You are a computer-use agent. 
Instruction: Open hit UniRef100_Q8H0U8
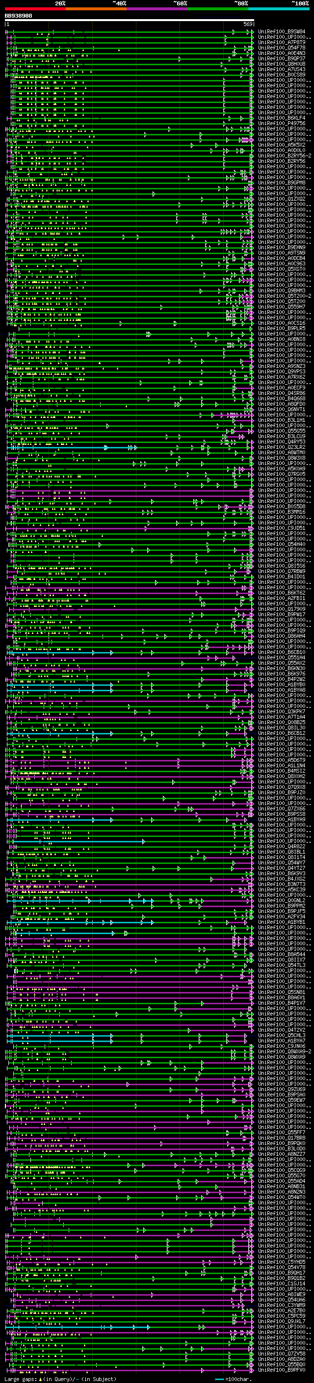pyautogui.click(x=281, y=64)
